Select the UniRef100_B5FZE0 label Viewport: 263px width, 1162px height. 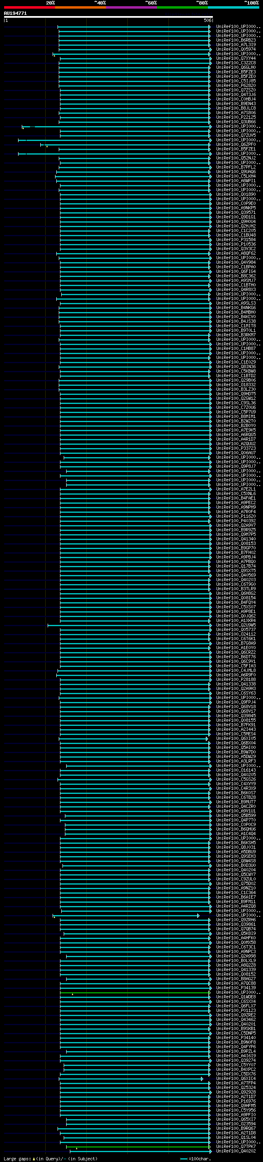pos(236,77)
